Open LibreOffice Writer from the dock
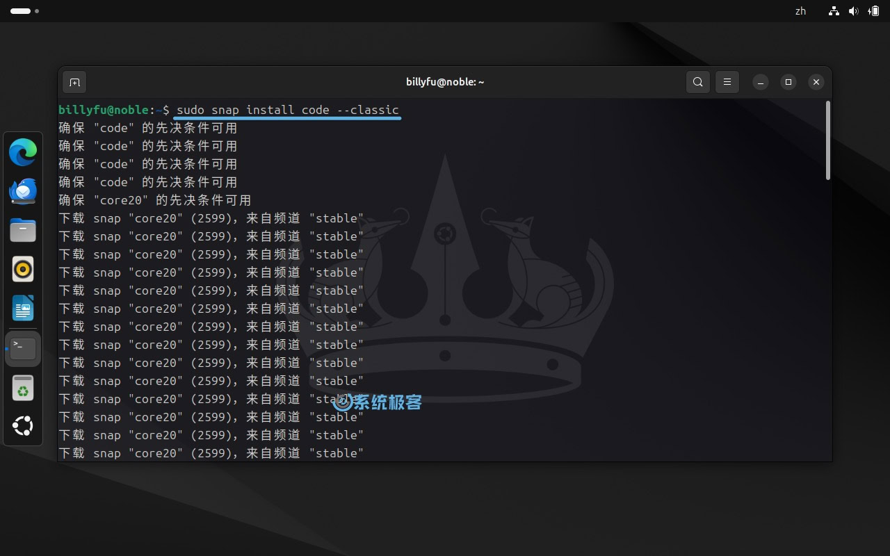The width and height of the screenshot is (890, 556). (x=23, y=308)
